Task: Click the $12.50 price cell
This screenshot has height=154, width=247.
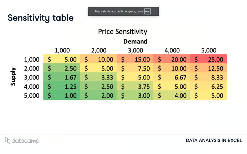Action: (209, 69)
